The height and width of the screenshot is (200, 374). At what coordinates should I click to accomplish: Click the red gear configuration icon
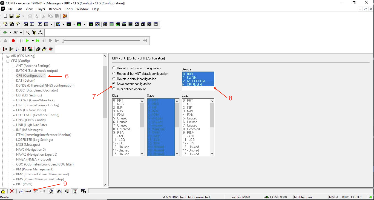(x=51, y=49)
